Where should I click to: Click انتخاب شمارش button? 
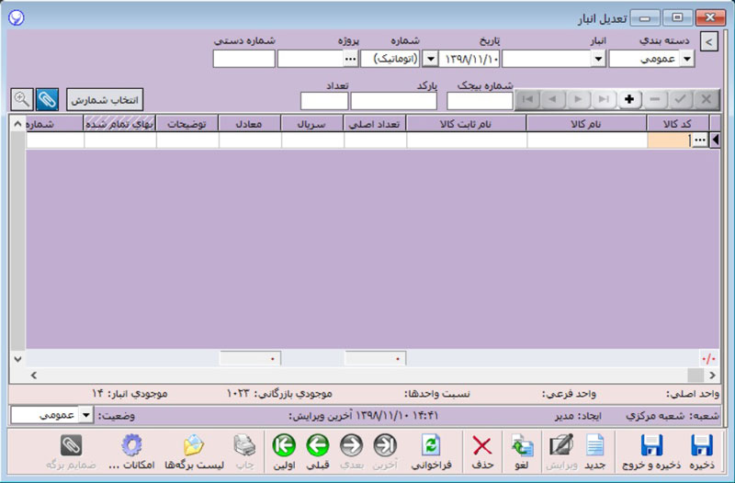[105, 98]
